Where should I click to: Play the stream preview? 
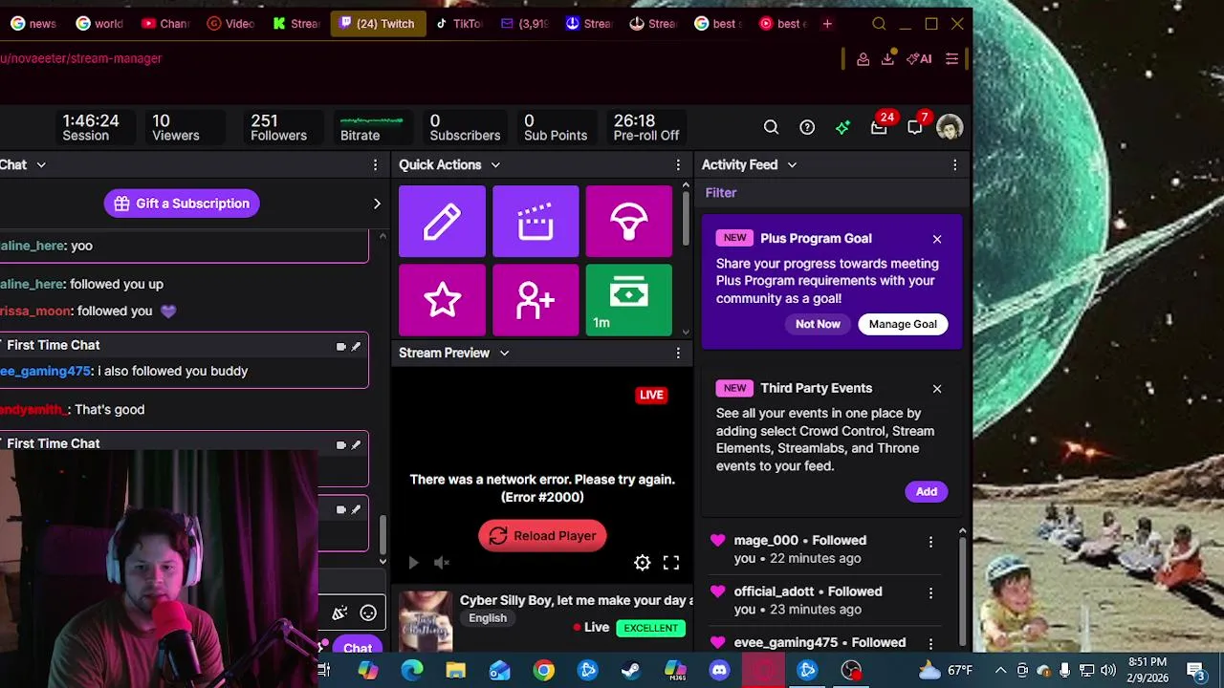413,563
